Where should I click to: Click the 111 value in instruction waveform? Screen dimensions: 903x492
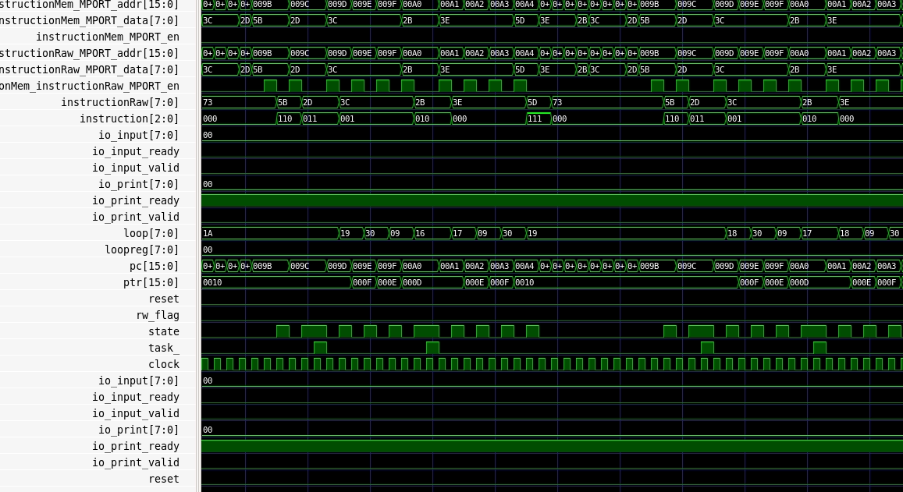(538, 119)
